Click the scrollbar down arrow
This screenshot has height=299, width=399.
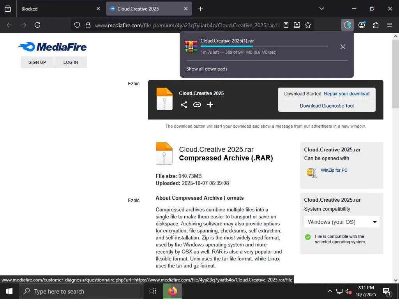point(396,280)
